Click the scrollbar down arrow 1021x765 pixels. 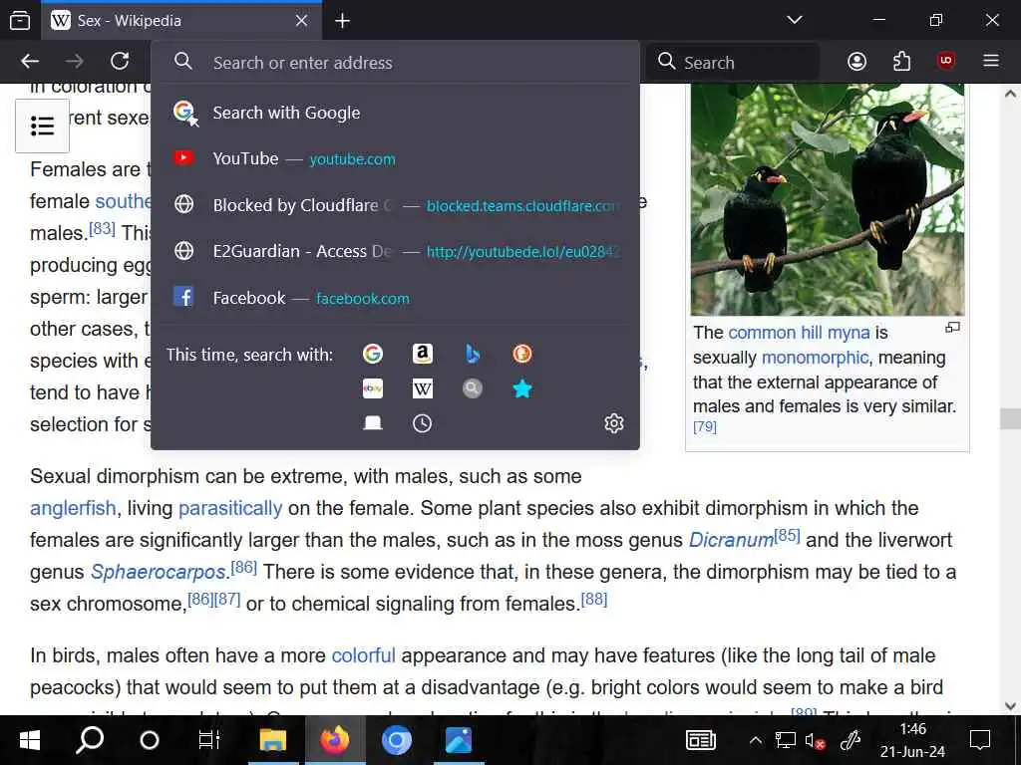[1010, 706]
